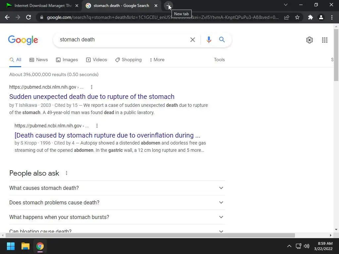Screen dimensions: 339x254
Task: Open the Extensions puzzle icon
Action: point(311,17)
